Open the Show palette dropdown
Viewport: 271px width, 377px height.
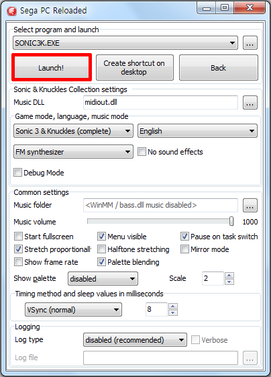(103, 279)
